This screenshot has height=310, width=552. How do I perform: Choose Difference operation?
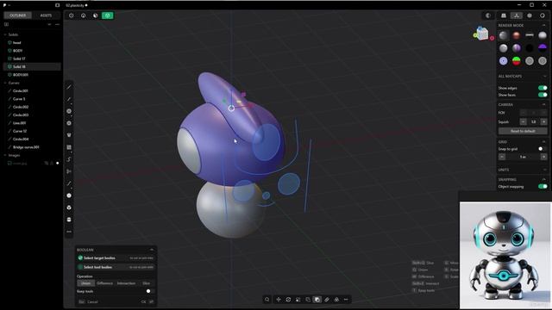(x=104, y=283)
